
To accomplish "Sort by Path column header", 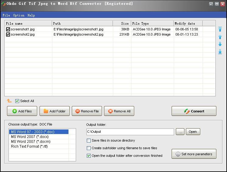I will [x=82, y=23].
